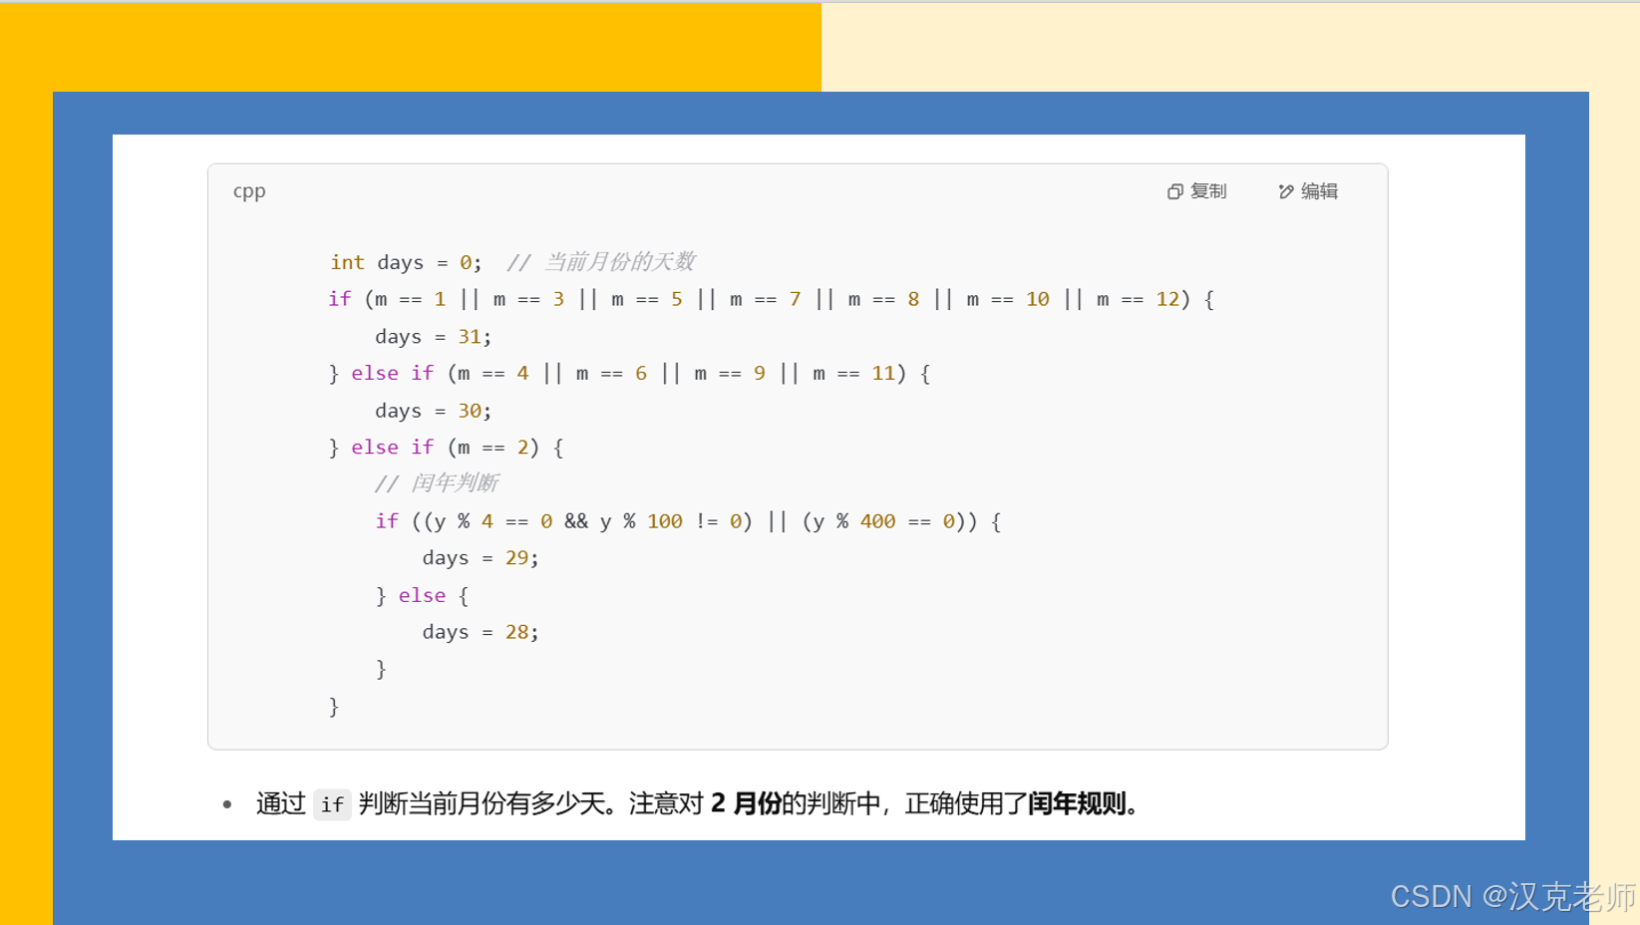
Task: Click the cpp language label
Action: tap(249, 191)
